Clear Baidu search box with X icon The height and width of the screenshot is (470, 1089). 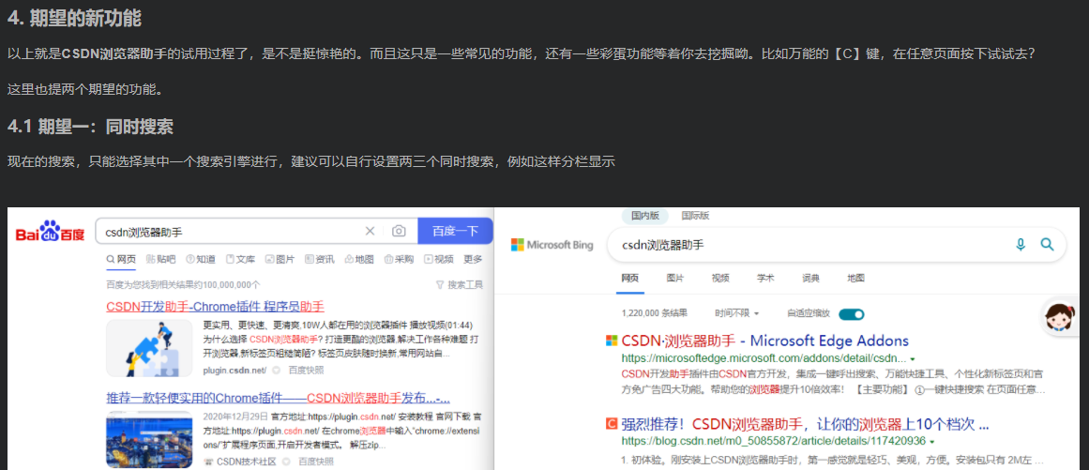coord(371,231)
